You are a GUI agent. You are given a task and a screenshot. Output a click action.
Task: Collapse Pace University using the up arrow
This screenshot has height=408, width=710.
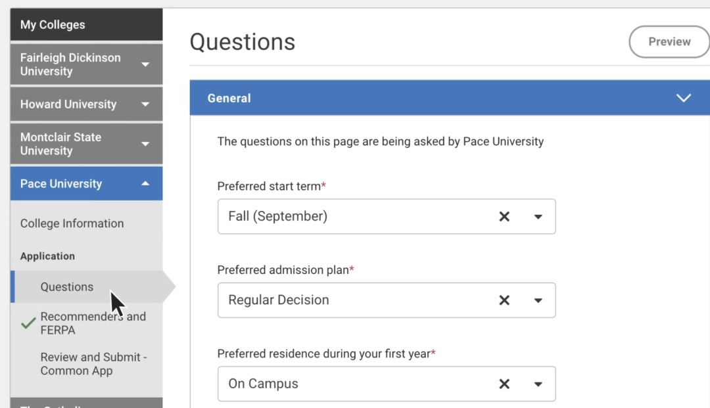click(x=145, y=184)
